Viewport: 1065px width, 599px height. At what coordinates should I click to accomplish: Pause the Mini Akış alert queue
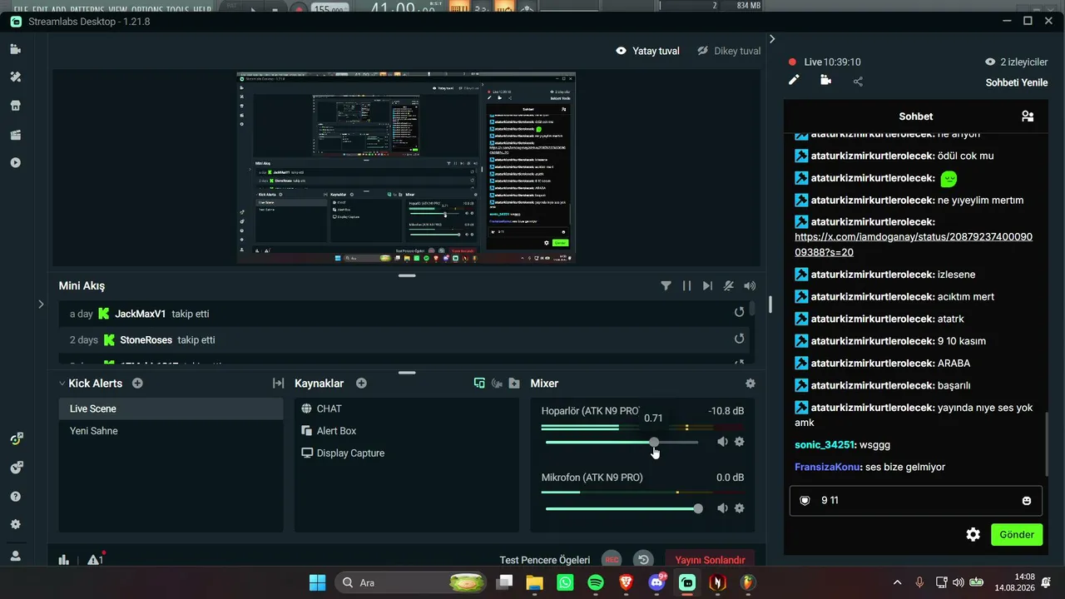[x=686, y=285]
